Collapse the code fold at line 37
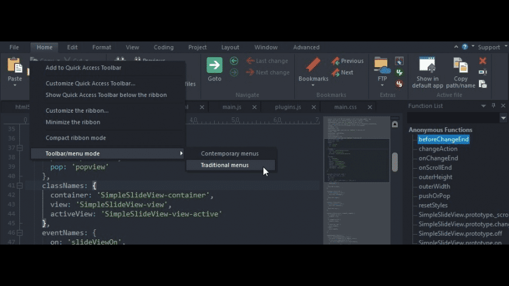509x286 pixels. tap(19, 148)
